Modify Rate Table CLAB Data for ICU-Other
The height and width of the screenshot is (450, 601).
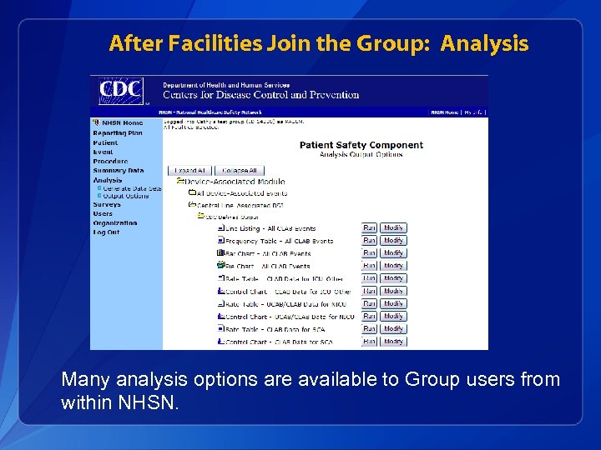[393, 278]
